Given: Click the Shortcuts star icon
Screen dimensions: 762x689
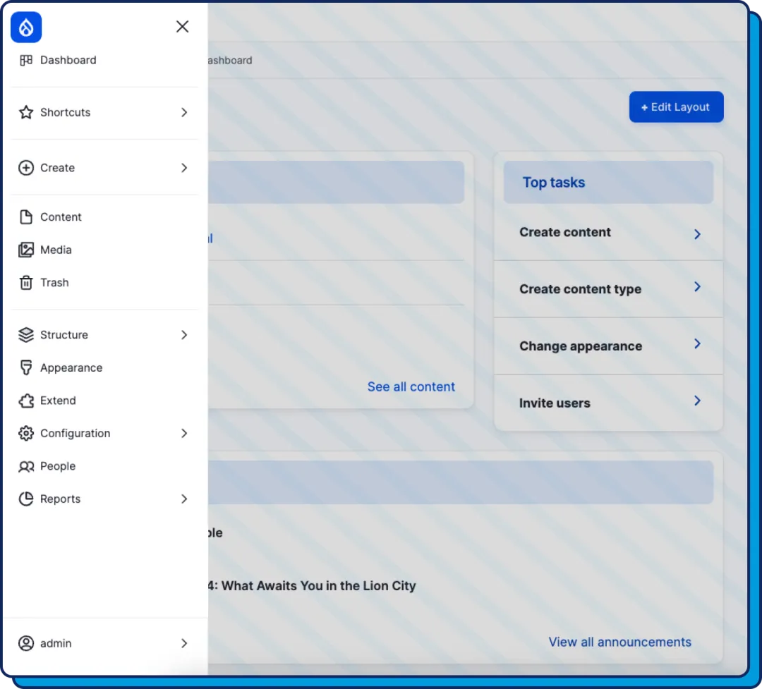Looking at the screenshot, I should pyautogui.click(x=26, y=112).
